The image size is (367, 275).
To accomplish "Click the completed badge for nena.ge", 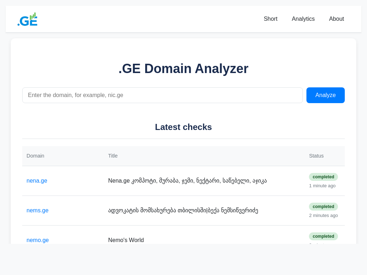I will click(323, 177).
